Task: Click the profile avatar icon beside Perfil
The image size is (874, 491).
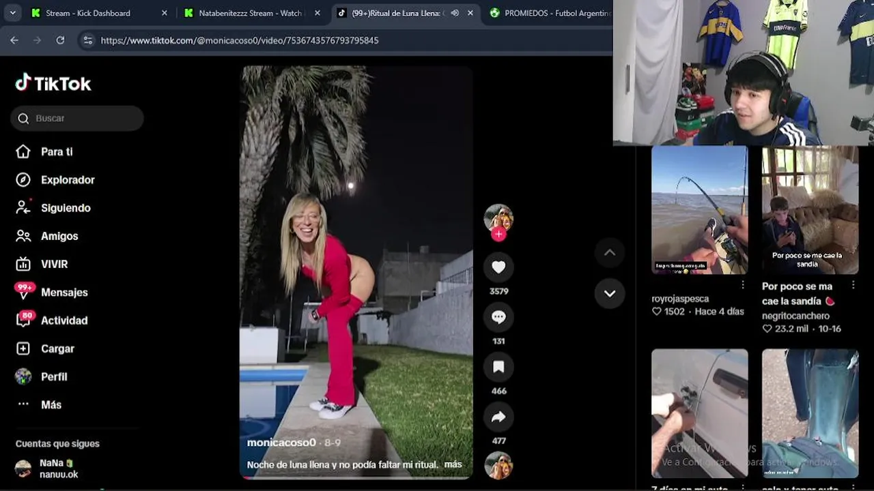Action: pos(23,376)
